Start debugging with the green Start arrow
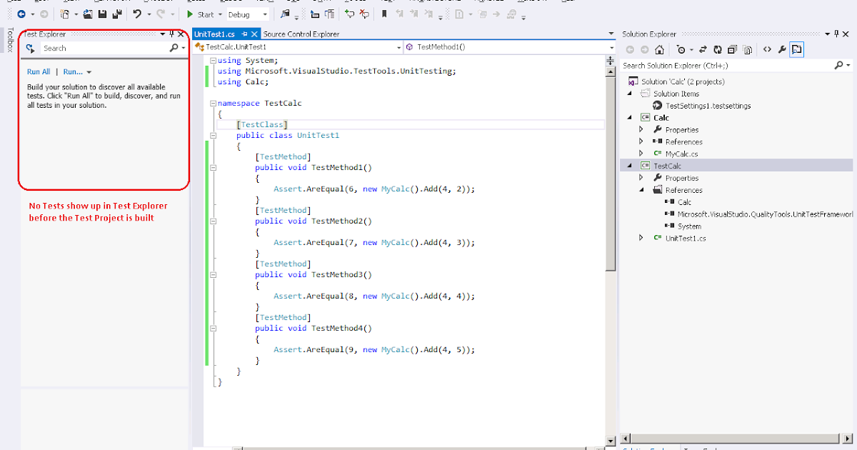The height and width of the screenshot is (450, 857). [x=190, y=14]
